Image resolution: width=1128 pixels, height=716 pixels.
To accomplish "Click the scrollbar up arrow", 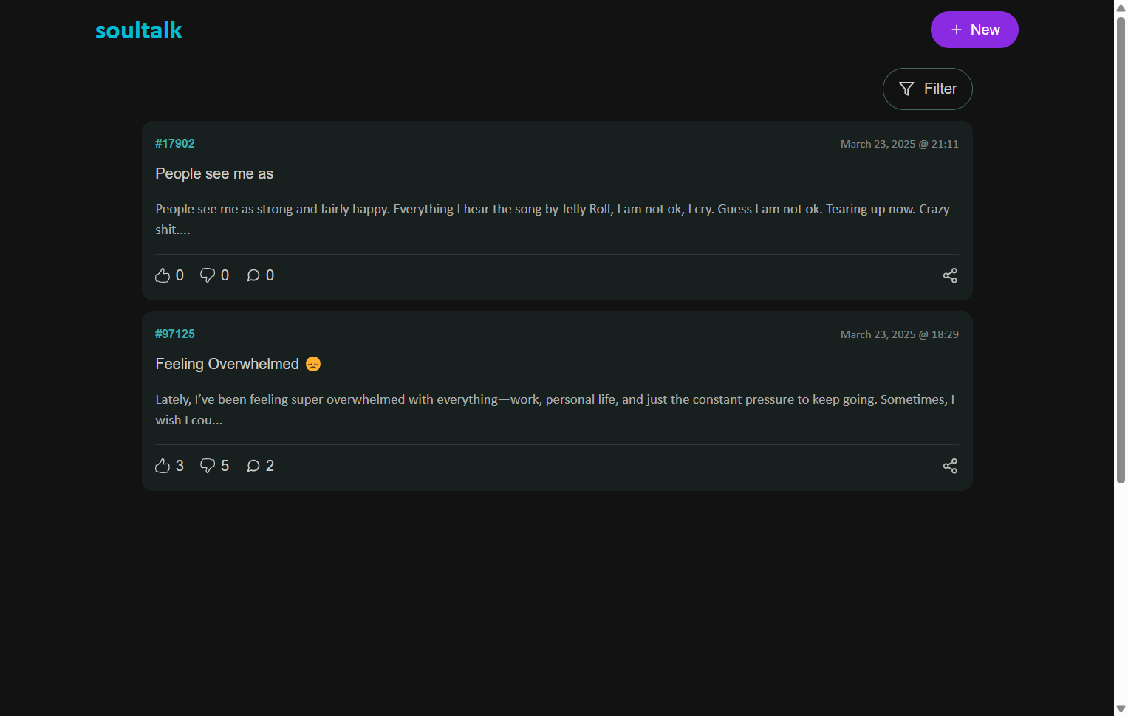I will [x=1121, y=7].
